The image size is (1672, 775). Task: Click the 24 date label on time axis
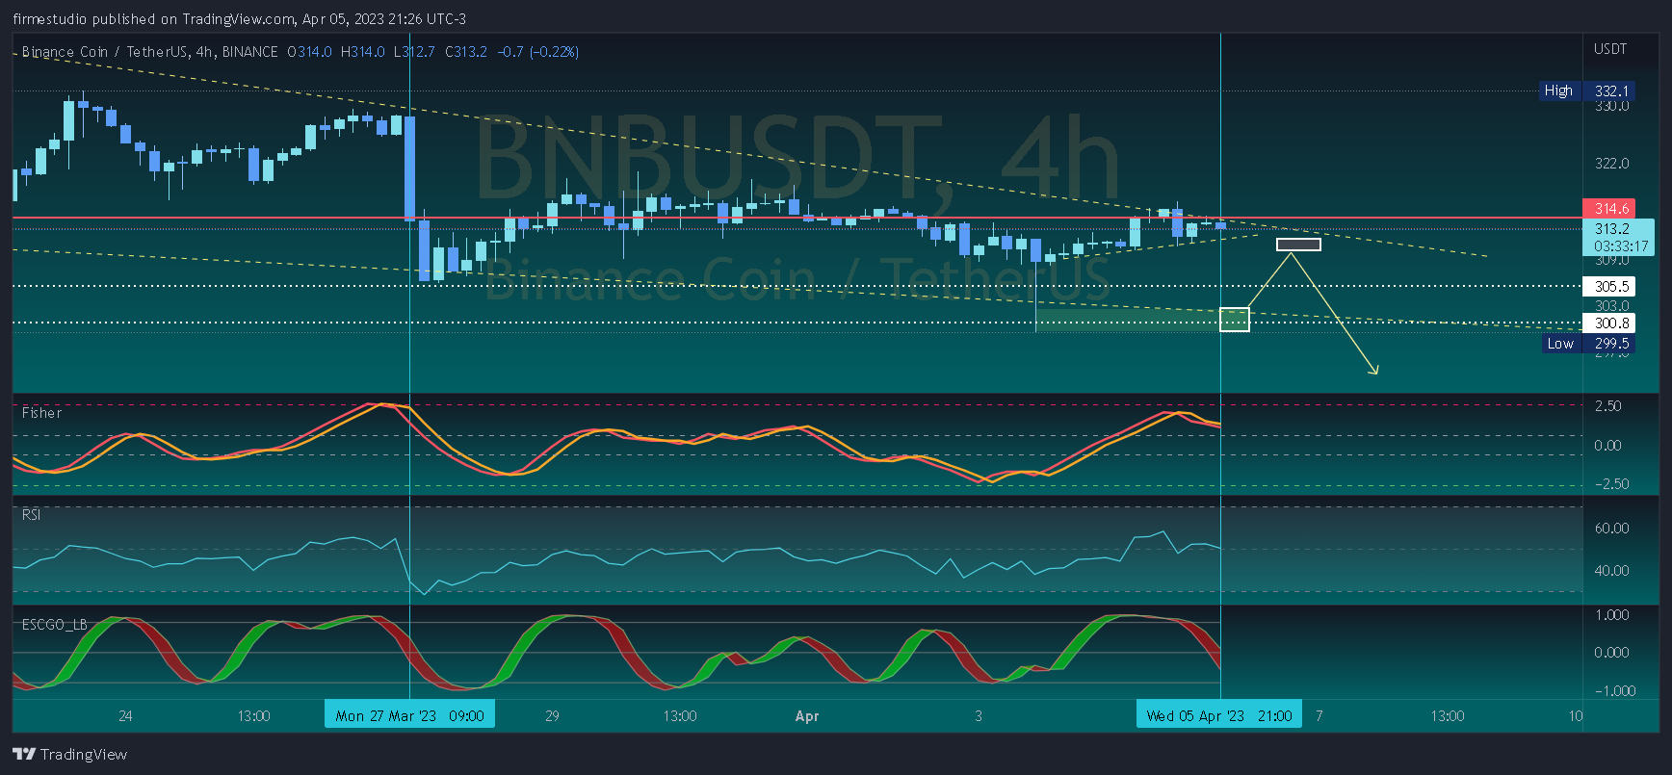pyautogui.click(x=125, y=715)
